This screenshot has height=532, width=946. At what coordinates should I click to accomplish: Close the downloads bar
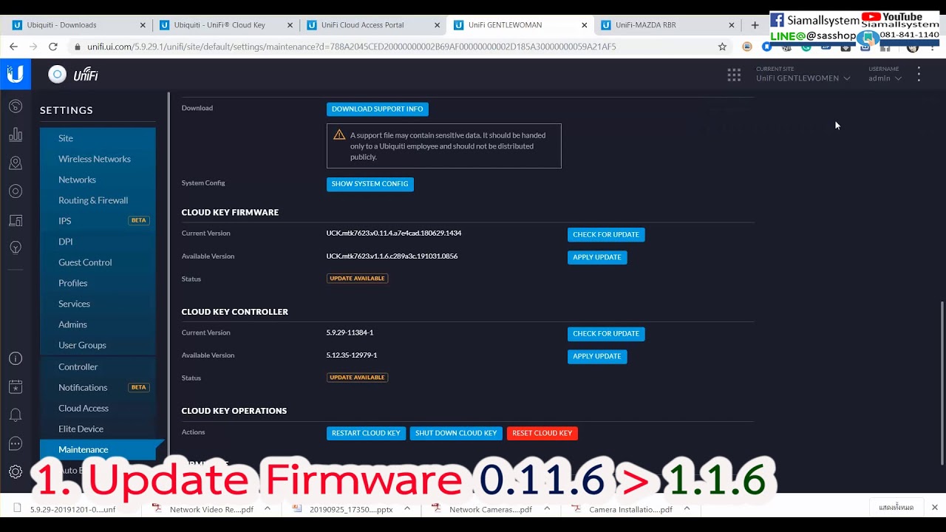coord(934,508)
